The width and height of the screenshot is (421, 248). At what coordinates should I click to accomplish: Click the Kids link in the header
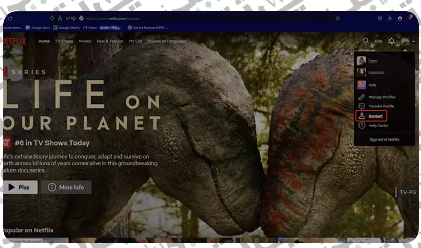tap(378, 41)
